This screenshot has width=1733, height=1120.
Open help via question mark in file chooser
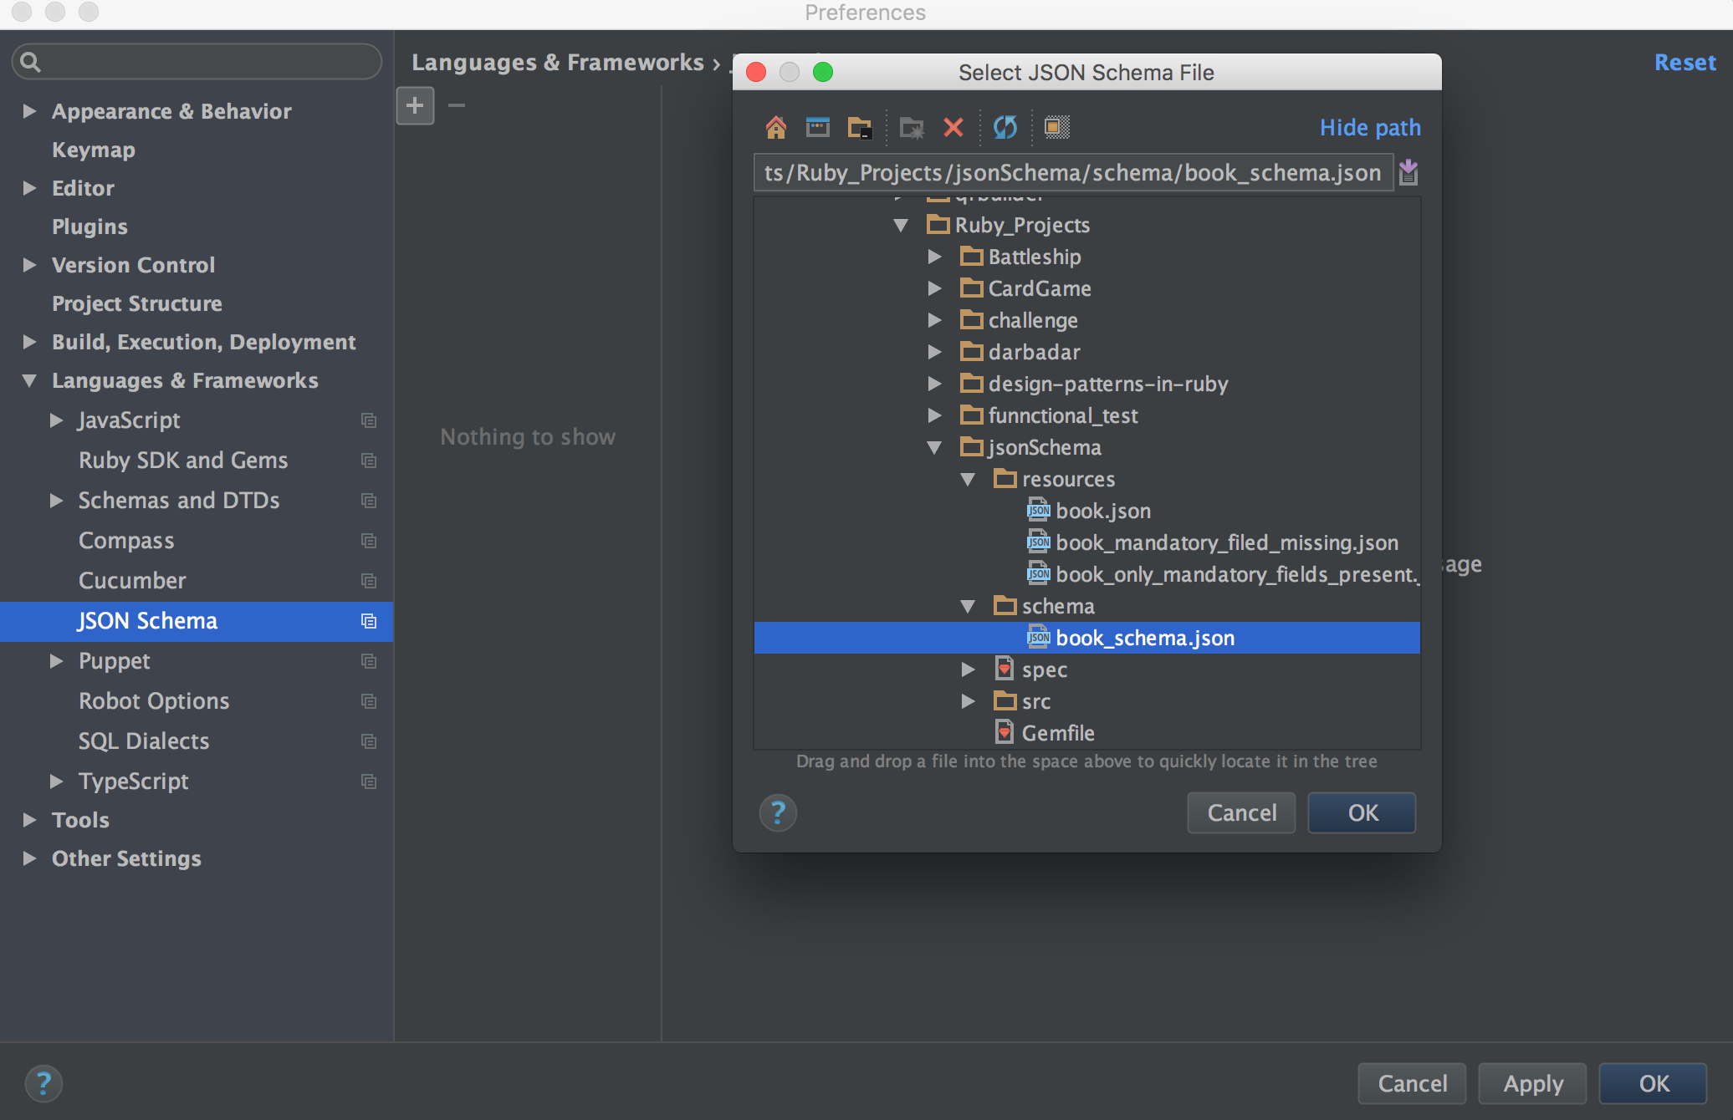779,812
